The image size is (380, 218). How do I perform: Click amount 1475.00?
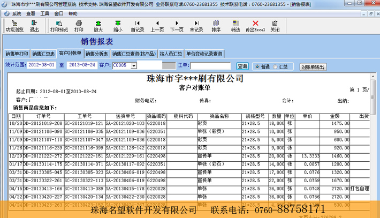(340, 123)
